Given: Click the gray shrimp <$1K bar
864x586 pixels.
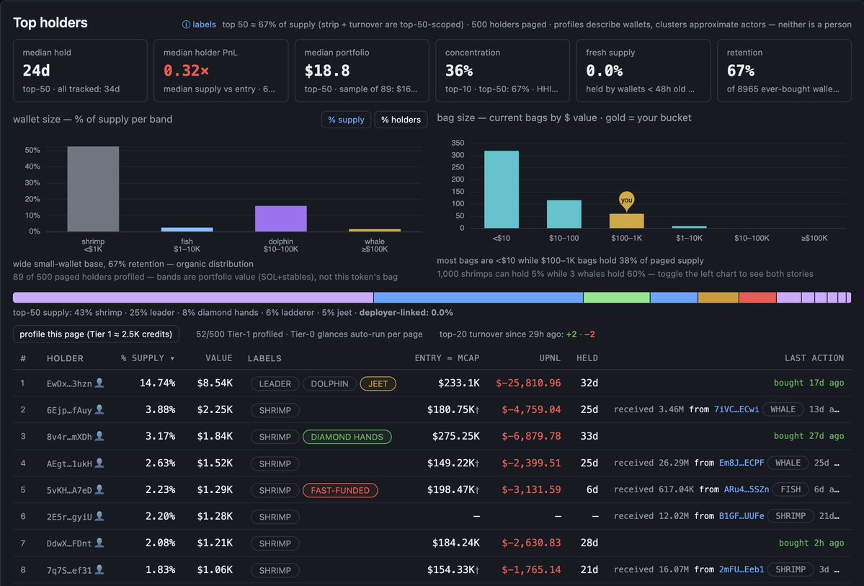Looking at the screenshot, I should (93, 189).
